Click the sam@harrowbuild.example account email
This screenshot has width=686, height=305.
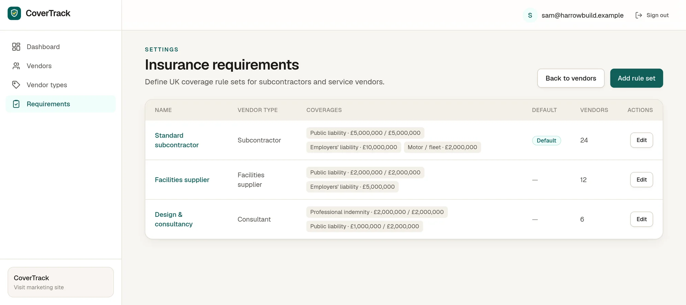582,15
